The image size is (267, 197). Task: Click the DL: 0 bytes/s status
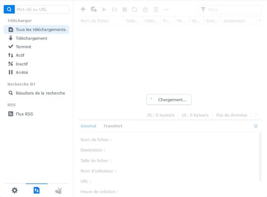(161, 115)
